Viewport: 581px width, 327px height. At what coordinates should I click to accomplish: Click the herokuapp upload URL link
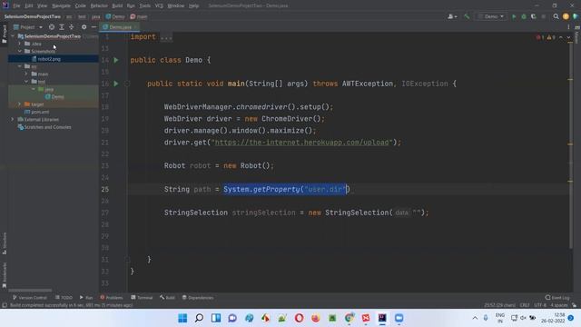pos(302,143)
